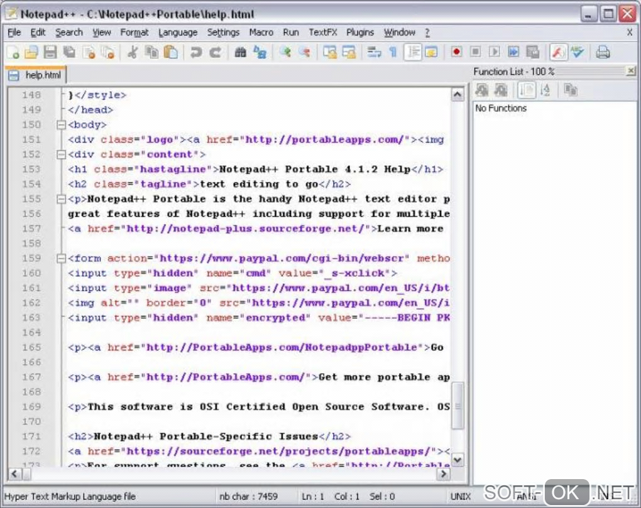Click the Zoom In magnifier icon
Screen dimensions: 641x508
[x=285, y=52]
